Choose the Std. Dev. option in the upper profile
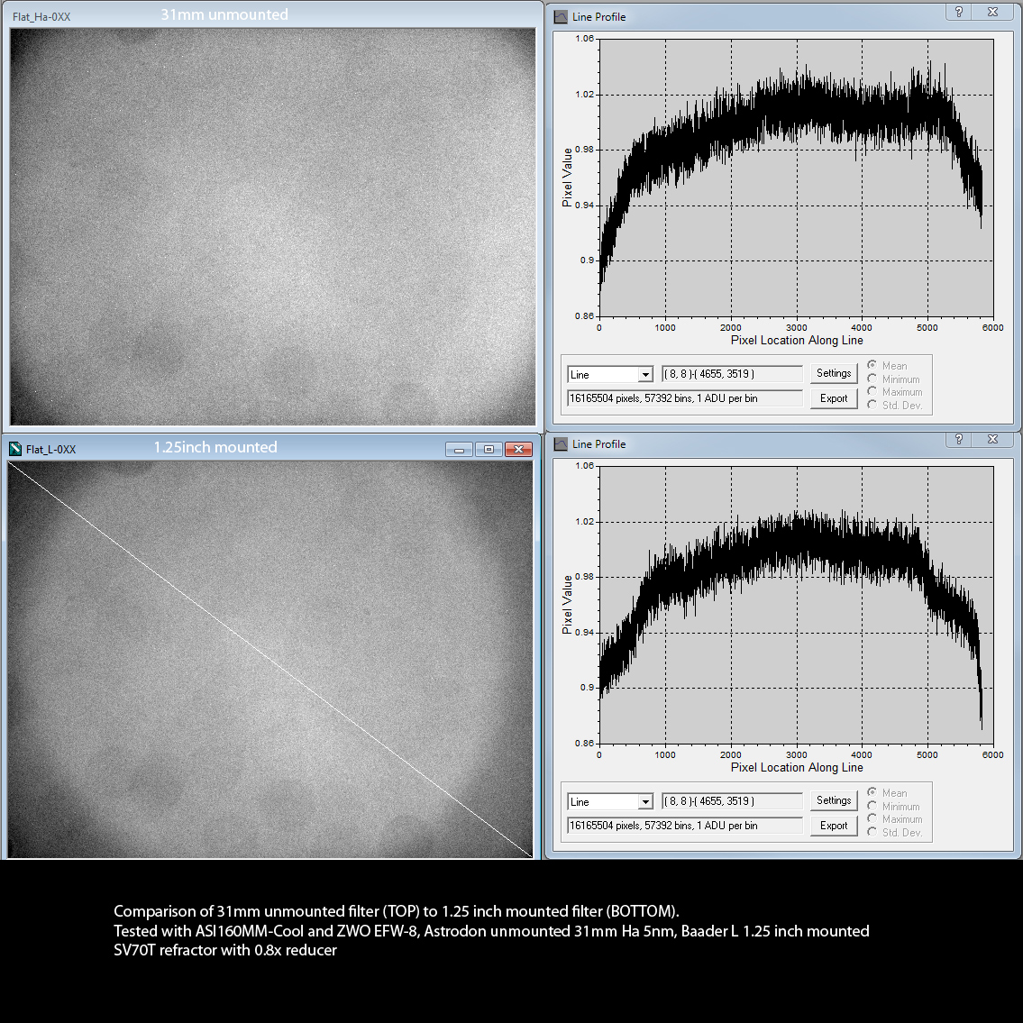The height and width of the screenshot is (1023, 1023). coord(872,405)
